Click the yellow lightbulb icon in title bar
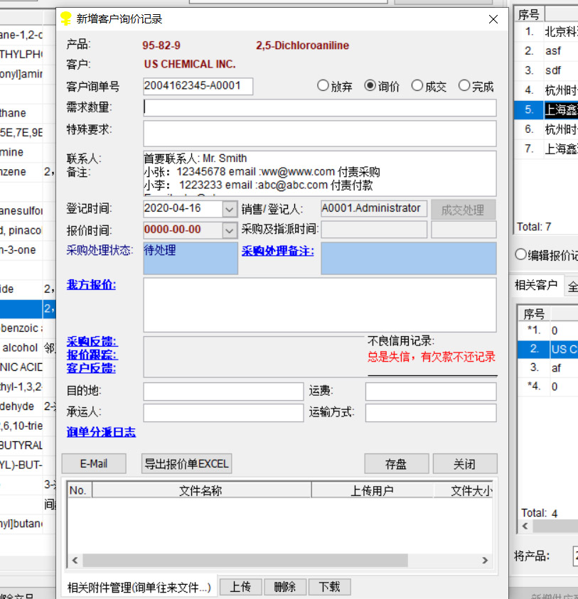The width and height of the screenshot is (578, 599). click(66, 19)
